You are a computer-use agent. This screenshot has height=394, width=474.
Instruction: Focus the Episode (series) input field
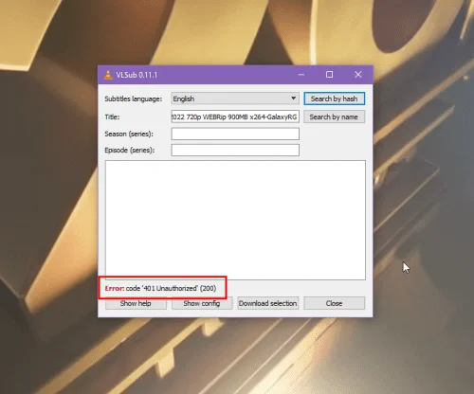coord(235,150)
